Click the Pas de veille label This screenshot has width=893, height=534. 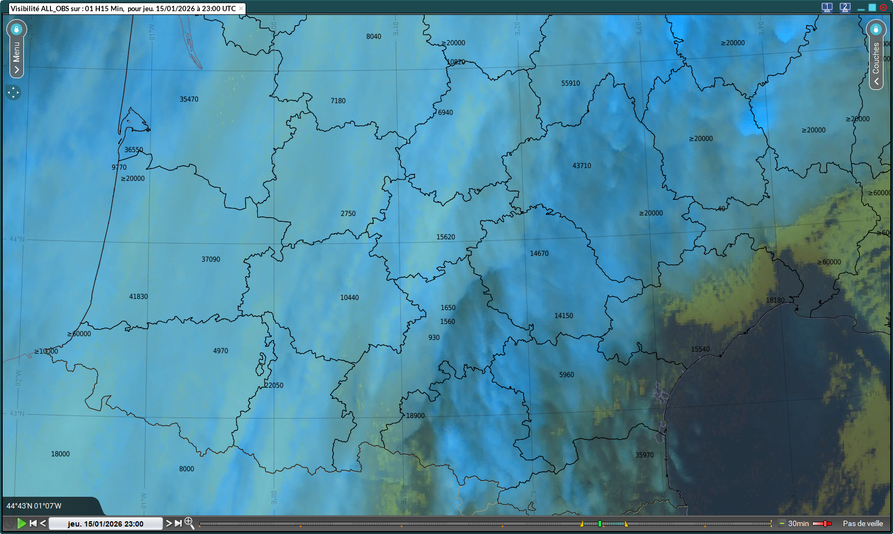(x=863, y=523)
